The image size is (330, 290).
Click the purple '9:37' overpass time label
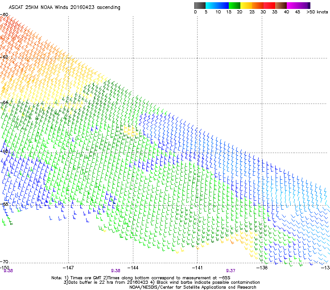[x=231, y=271]
